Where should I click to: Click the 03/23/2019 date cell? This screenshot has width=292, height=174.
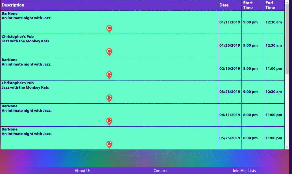pyautogui.click(x=230, y=92)
